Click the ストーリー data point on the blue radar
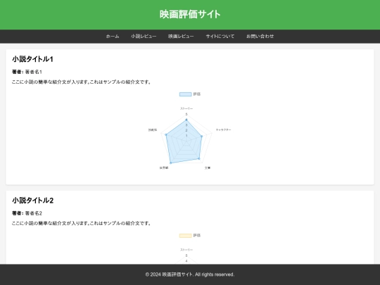Viewport: 380px width, 285px height. [x=186, y=120]
